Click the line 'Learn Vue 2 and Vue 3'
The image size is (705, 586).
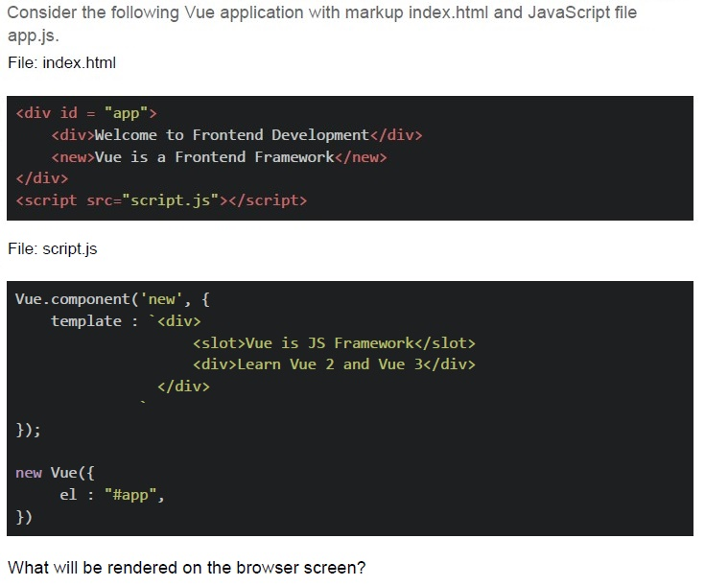click(x=334, y=364)
